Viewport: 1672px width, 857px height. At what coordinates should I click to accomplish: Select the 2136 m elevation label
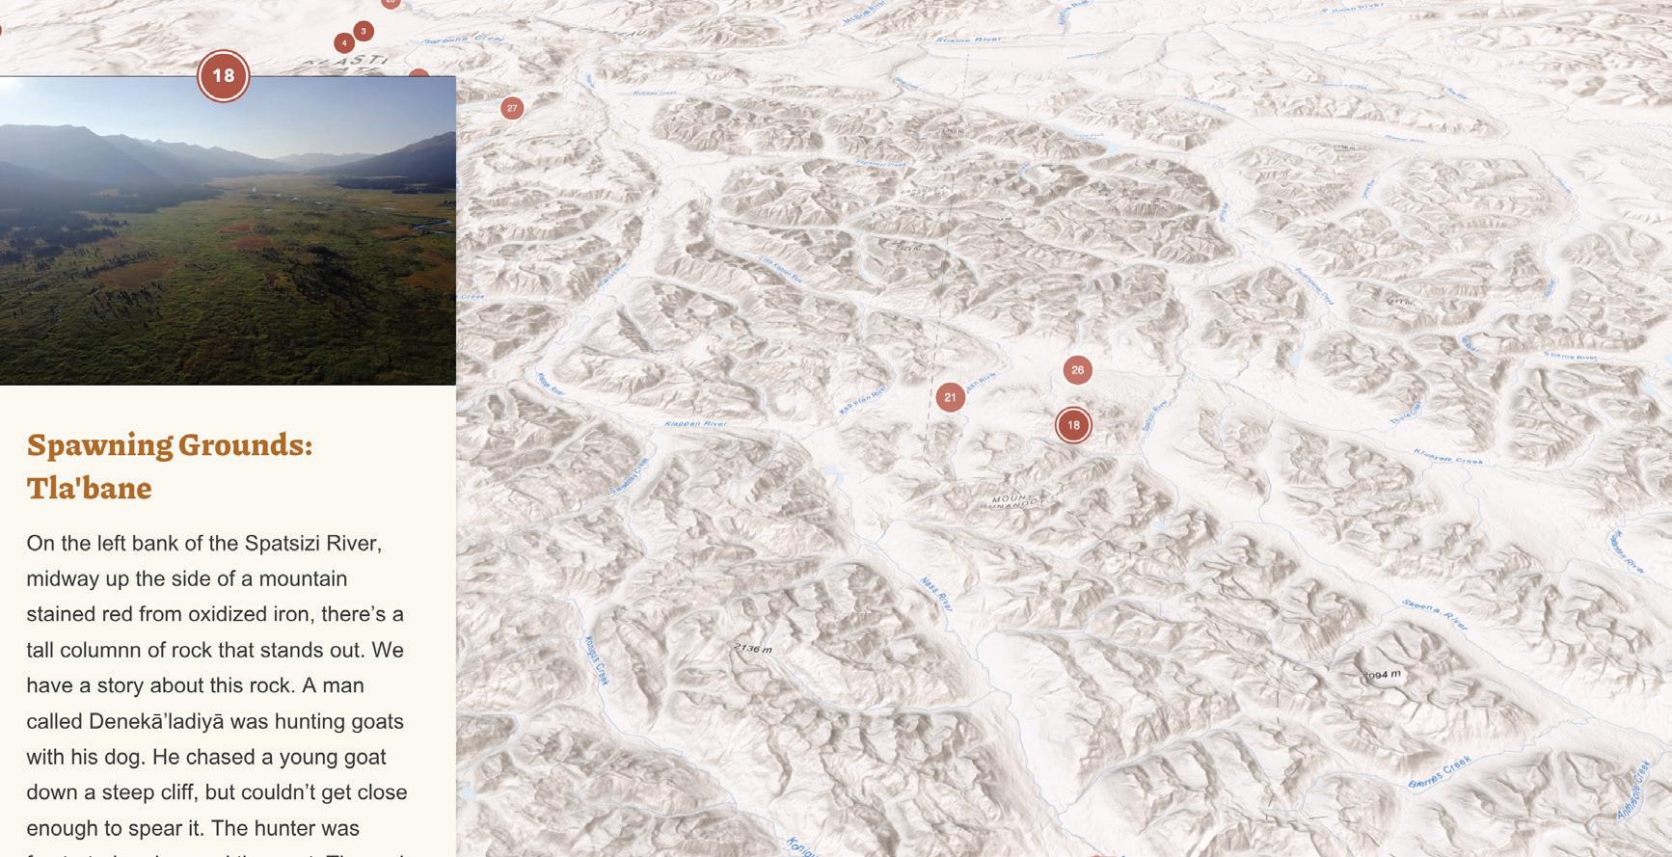(x=753, y=648)
